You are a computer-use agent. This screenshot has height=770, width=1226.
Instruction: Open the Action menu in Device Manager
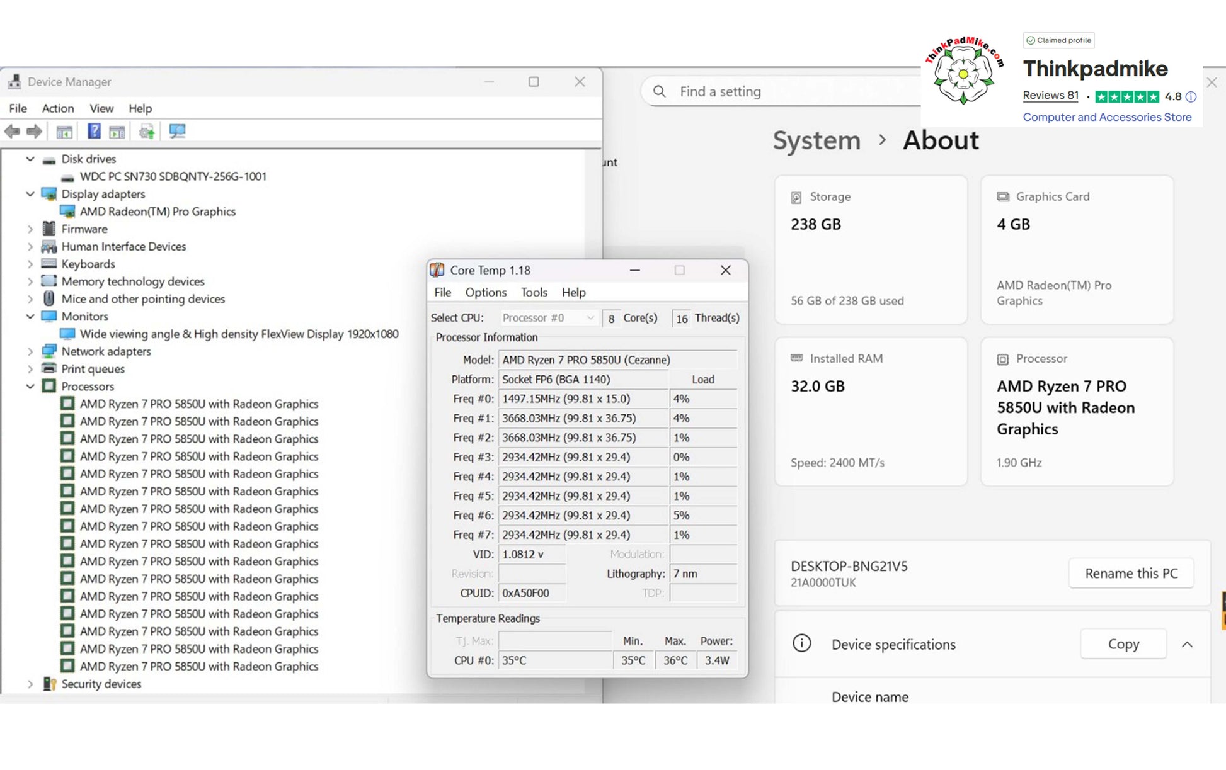58,108
